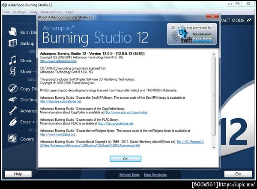The height and width of the screenshot is (189, 257).
Task: Click the Movie filmstrip icon
Action: (x=13, y=71)
